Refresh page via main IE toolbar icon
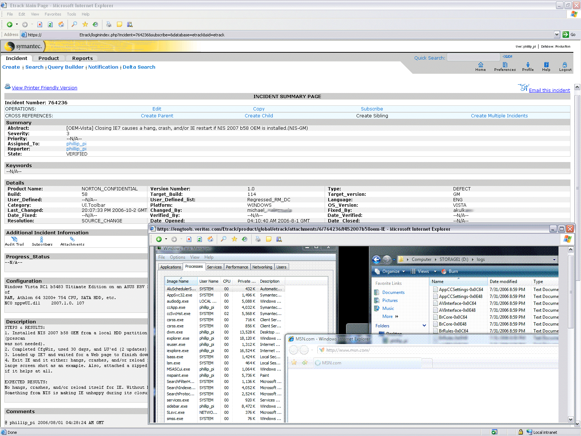Viewport: 581px width, 436px height. [50, 24]
